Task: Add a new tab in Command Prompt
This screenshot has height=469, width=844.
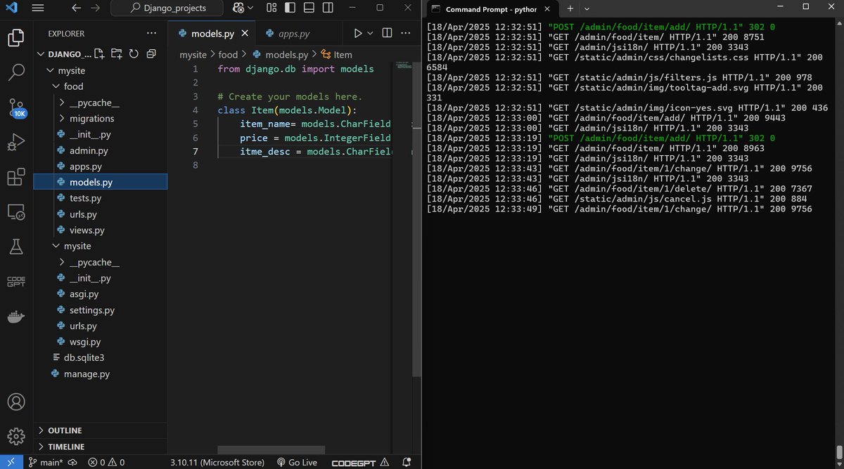Action: (570, 8)
